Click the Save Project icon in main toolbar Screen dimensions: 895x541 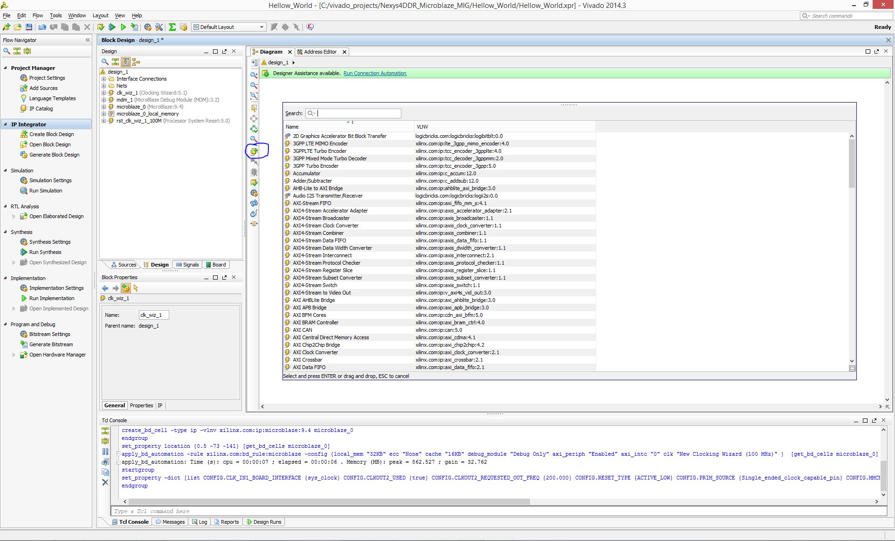click(x=29, y=27)
